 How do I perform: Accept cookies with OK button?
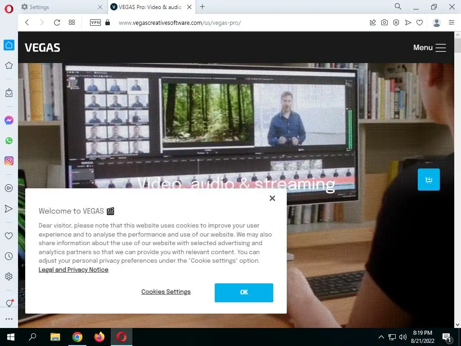(244, 292)
